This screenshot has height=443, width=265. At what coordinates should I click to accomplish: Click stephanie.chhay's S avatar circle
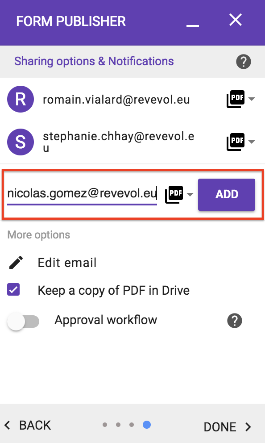click(x=21, y=142)
